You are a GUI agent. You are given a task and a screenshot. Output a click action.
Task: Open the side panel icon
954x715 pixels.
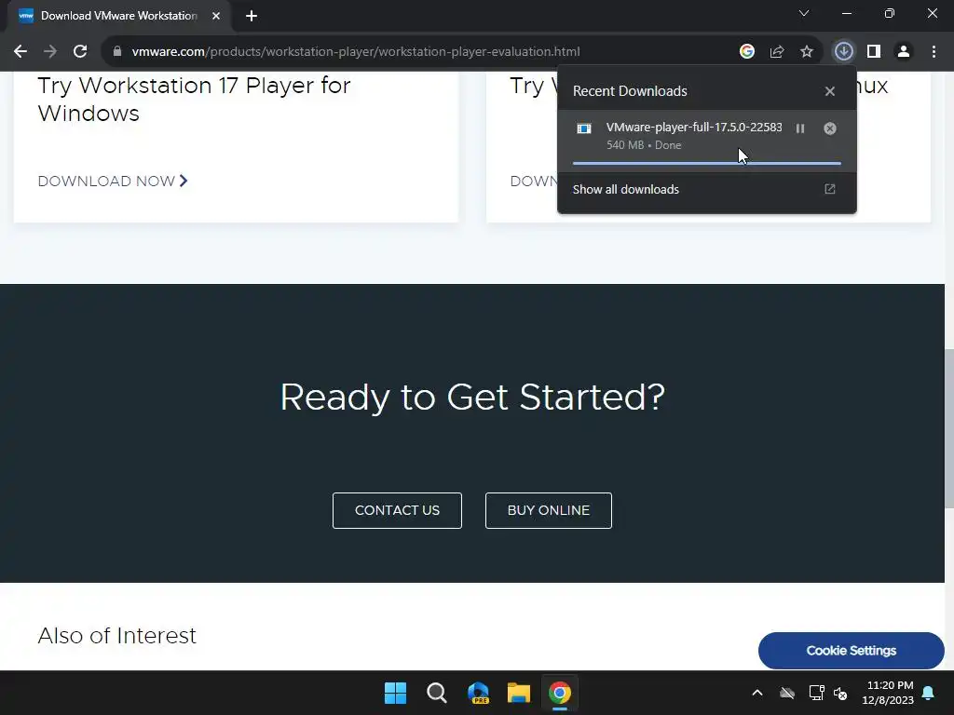pos(873,52)
